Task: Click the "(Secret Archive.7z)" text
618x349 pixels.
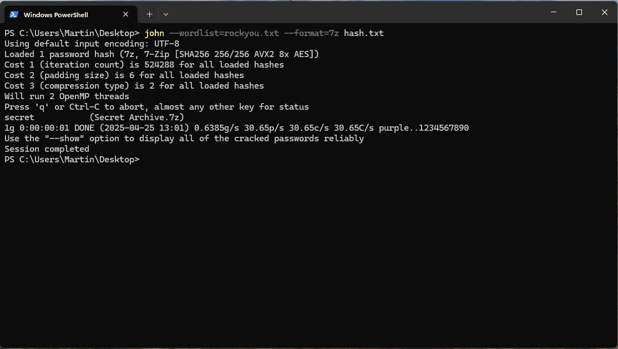Action: click(x=137, y=117)
